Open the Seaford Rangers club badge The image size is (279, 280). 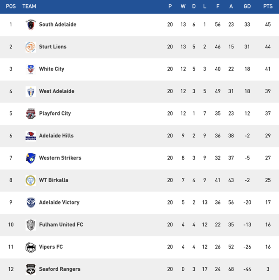pyautogui.click(x=31, y=269)
